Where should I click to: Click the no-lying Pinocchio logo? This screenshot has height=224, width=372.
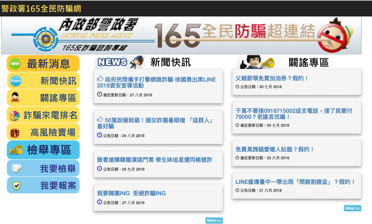point(335,35)
